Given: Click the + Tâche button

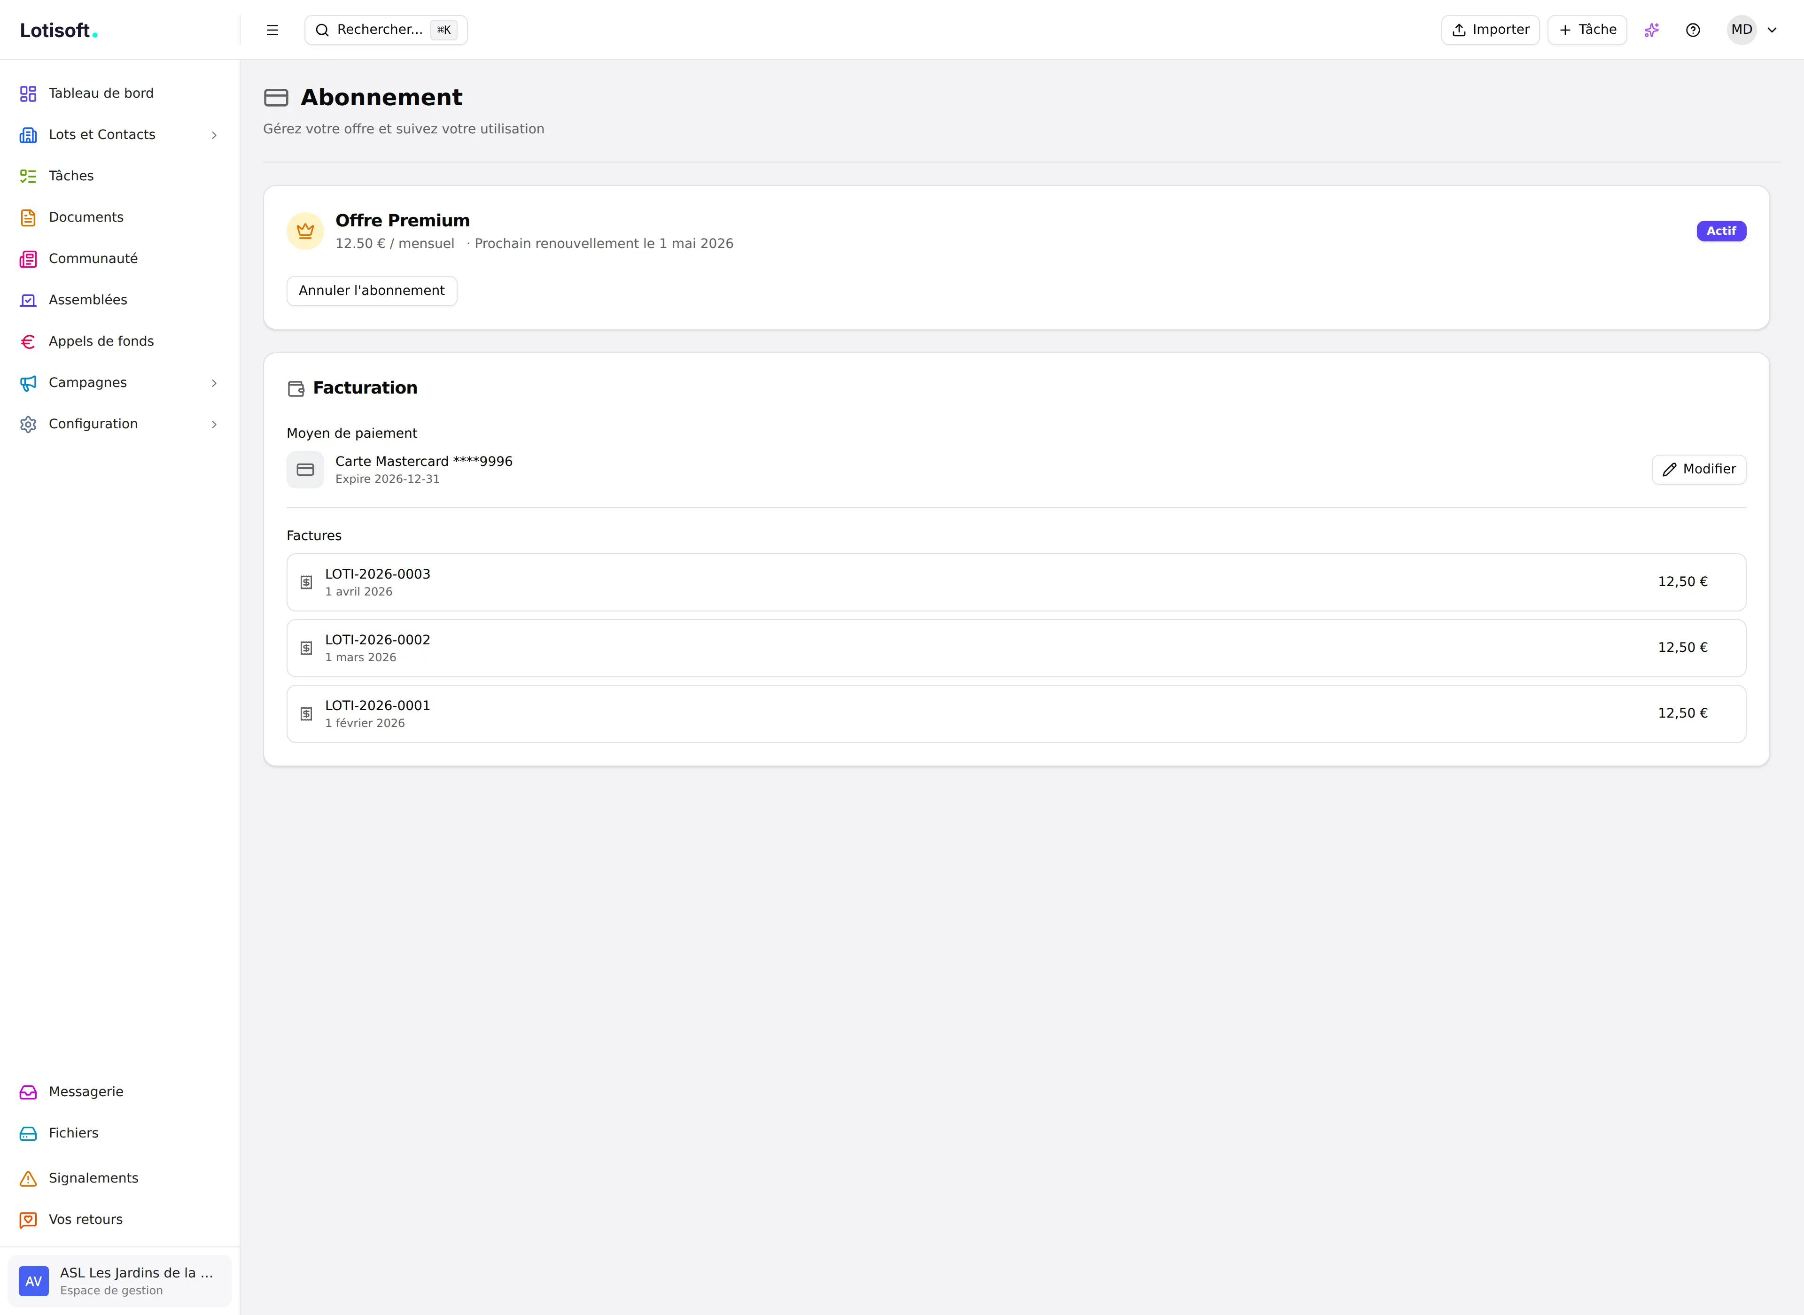Looking at the screenshot, I should (x=1587, y=30).
